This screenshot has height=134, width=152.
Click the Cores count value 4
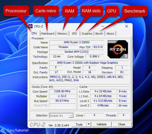94,115
